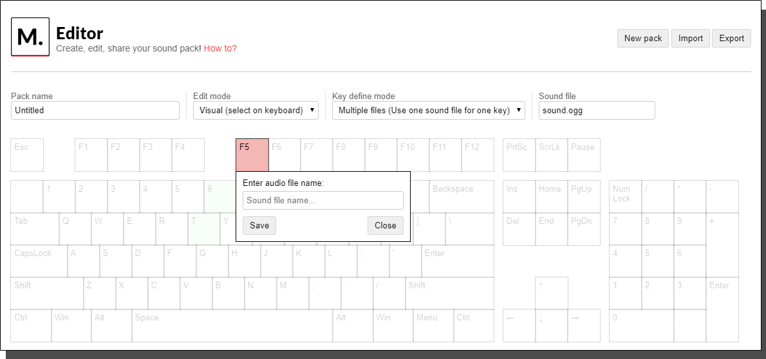Close the audio file name popup
This screenshot has width=766, height=359.
[x=385, y=225]
